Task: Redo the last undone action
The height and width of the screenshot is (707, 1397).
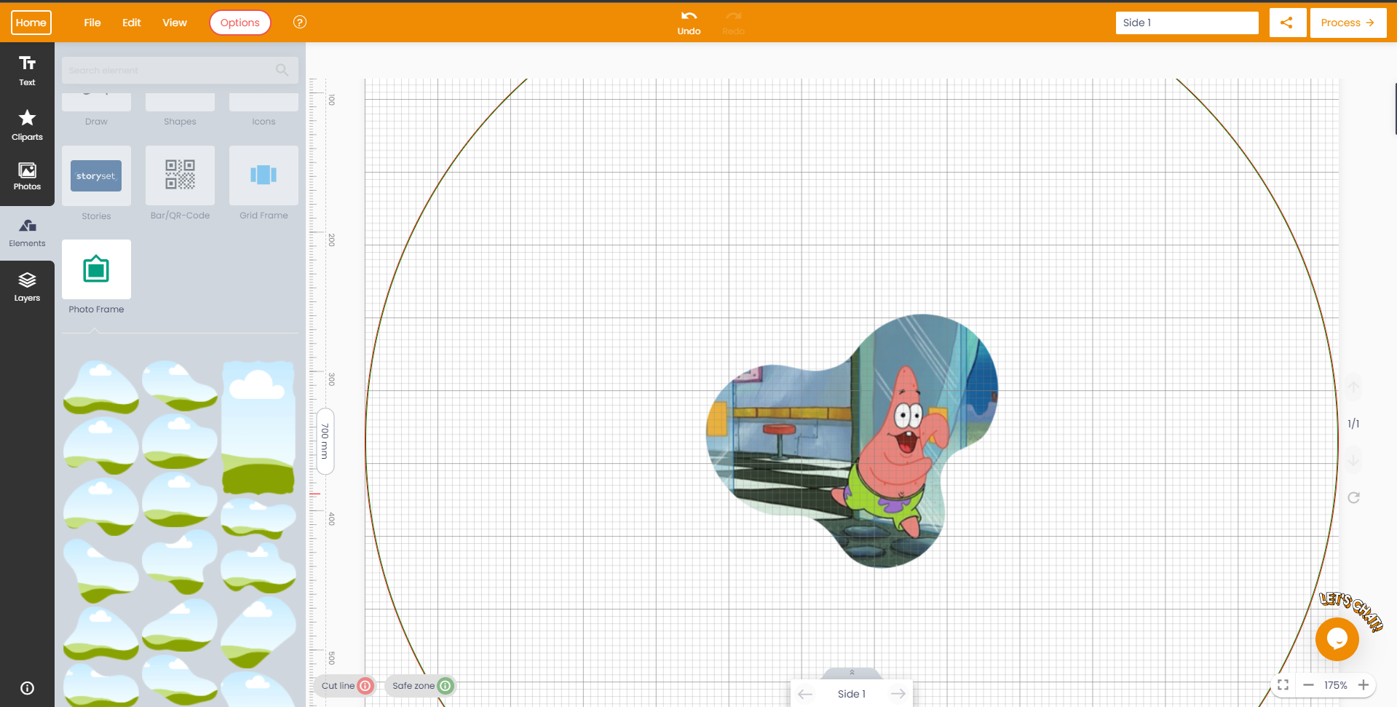Action: point(733,23)
